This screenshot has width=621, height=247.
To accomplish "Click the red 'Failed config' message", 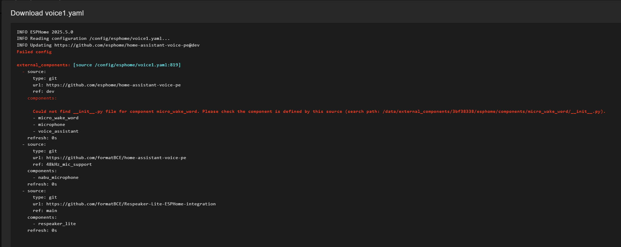I will (34, 52).
